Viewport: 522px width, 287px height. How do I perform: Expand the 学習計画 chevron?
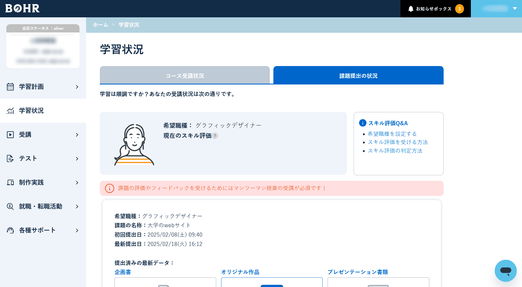click(77, 87)
